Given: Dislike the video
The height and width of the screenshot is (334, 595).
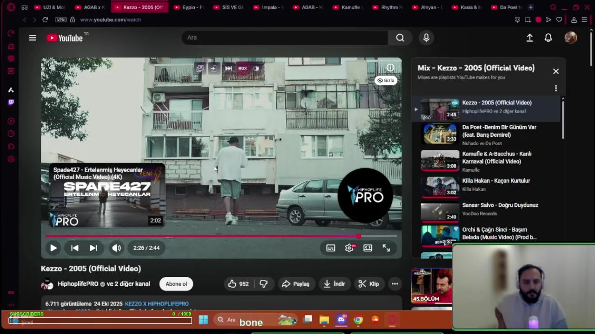Looking at the screenshot, I should click(x=264, y=284).
